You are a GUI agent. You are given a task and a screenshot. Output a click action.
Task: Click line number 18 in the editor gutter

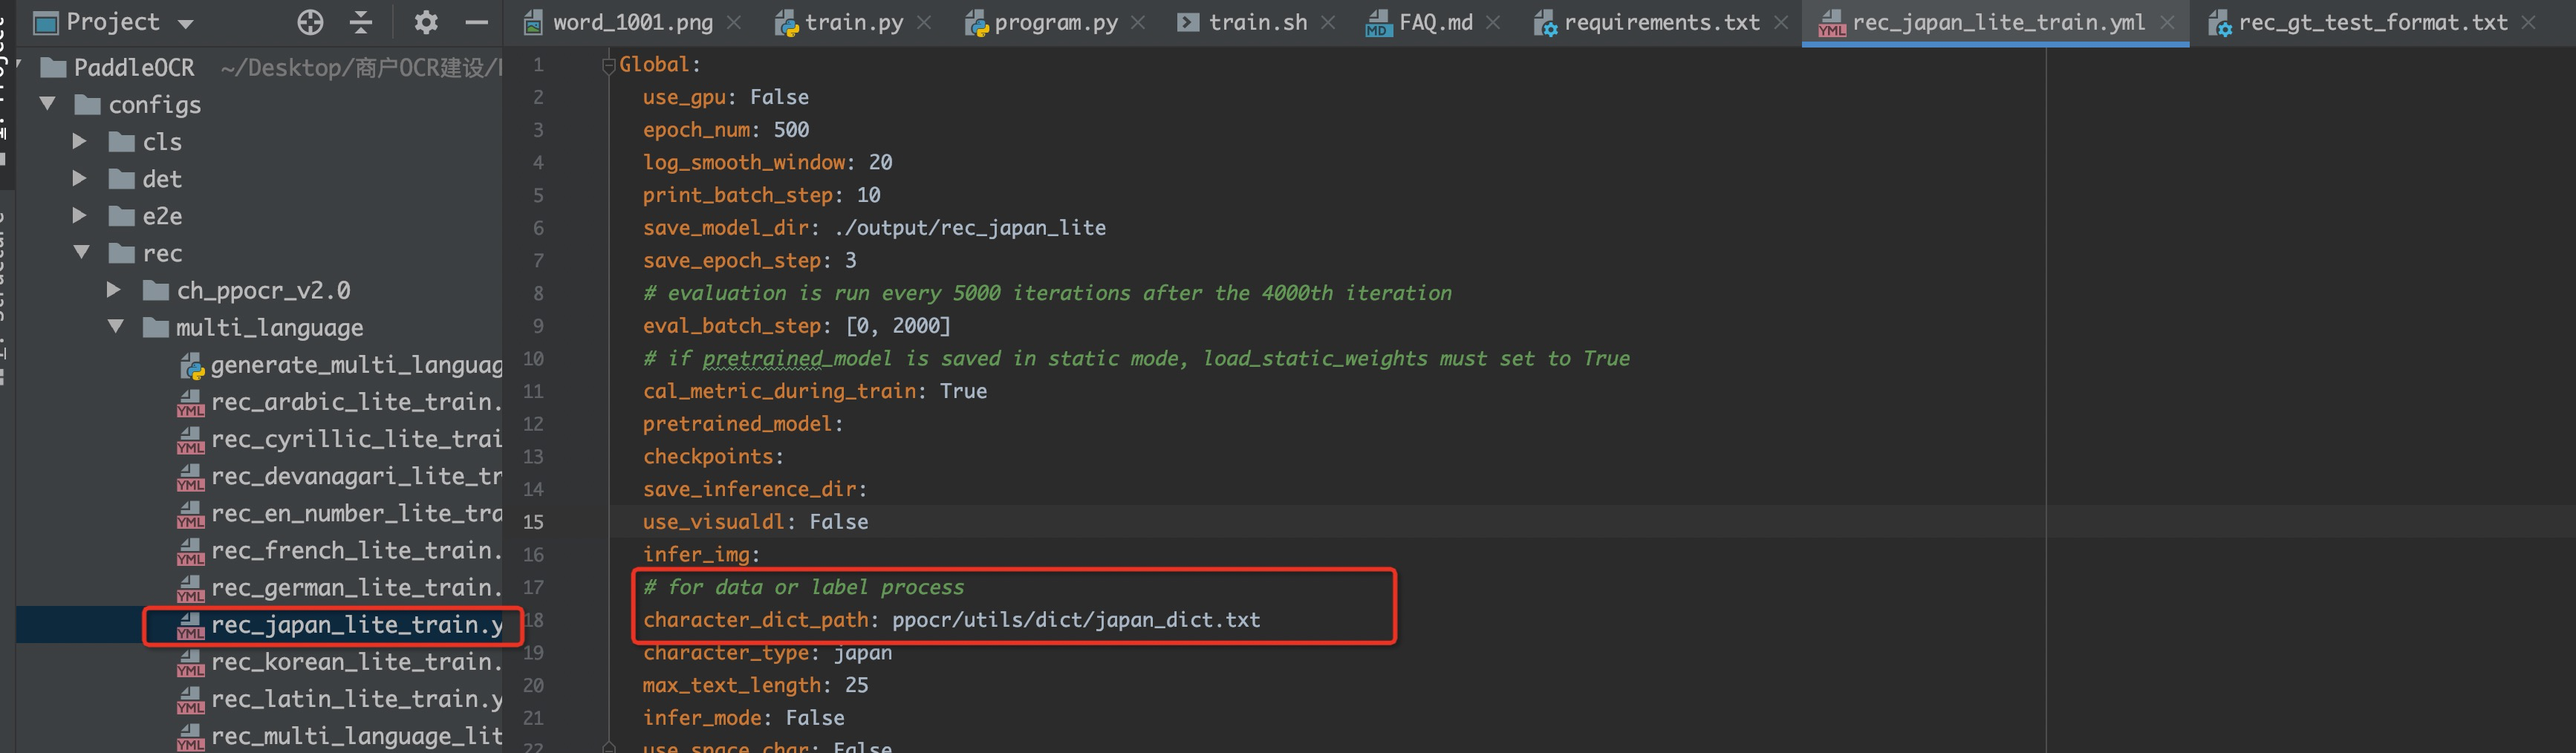point(534,620)
